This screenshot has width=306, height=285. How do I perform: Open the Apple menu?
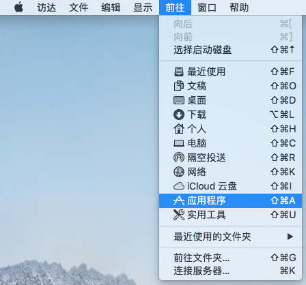pos(18,7)
